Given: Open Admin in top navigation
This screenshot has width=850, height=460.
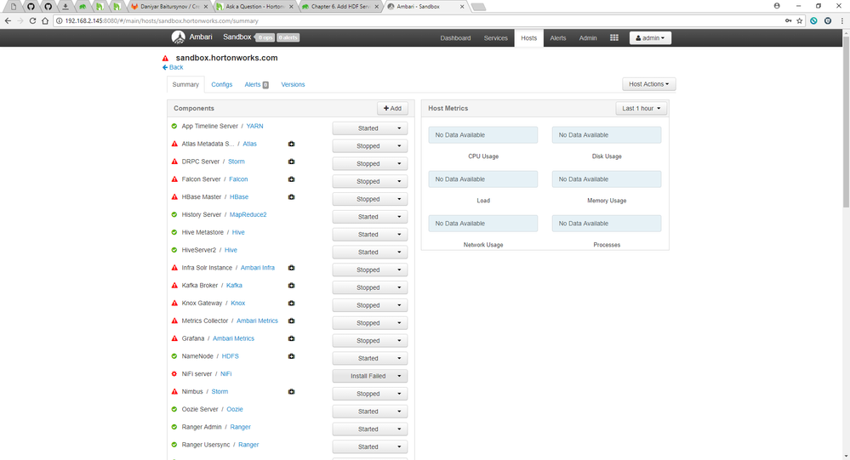Looking at the screenshot, I should coord(588,38).
